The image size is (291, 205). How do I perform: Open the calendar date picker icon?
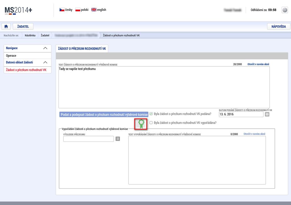[267, 114]
